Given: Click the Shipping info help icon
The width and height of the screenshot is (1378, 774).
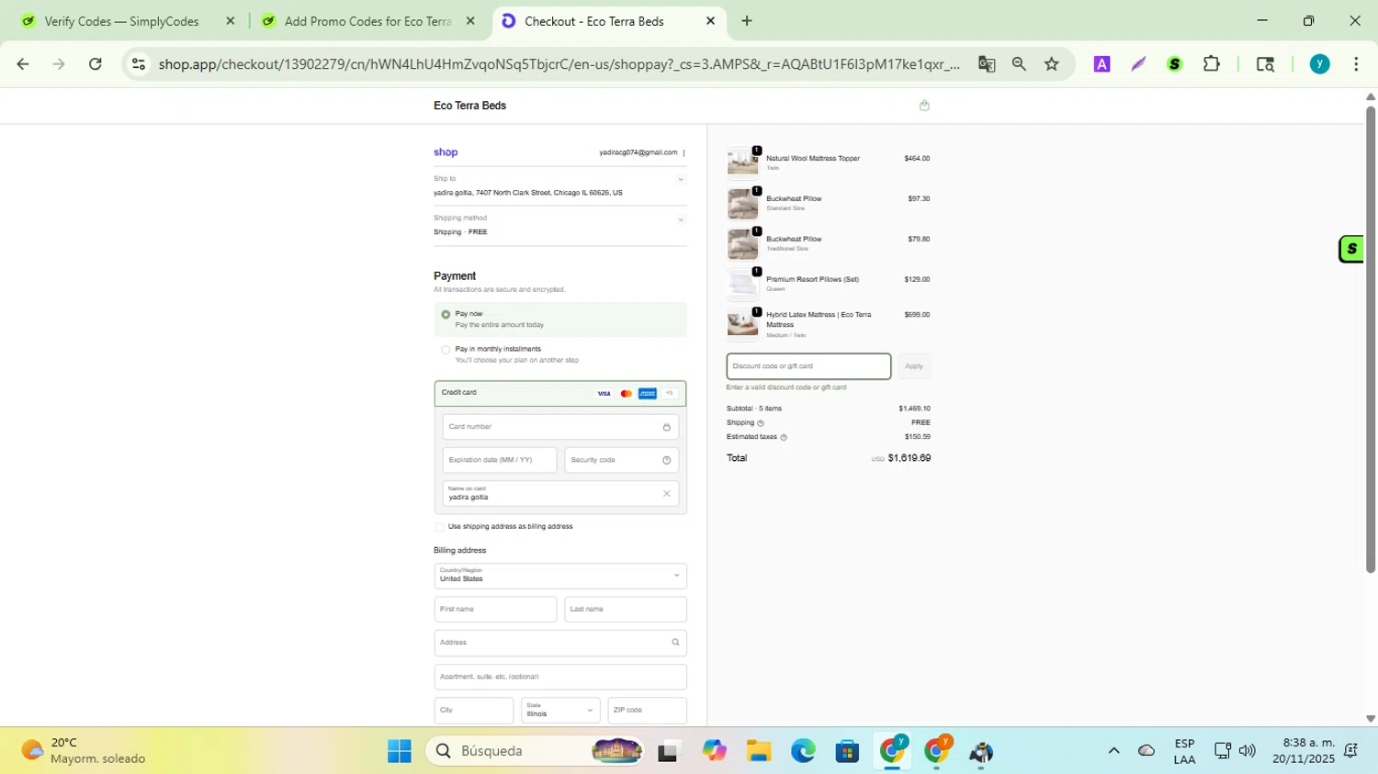Looking at the screenshot, I should click(x=761, y=423).
